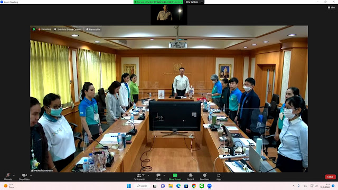Open weather widget on taskbar

pyautogui.click(x=9, y=186)
